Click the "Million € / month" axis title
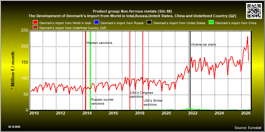 click(13, 71)
